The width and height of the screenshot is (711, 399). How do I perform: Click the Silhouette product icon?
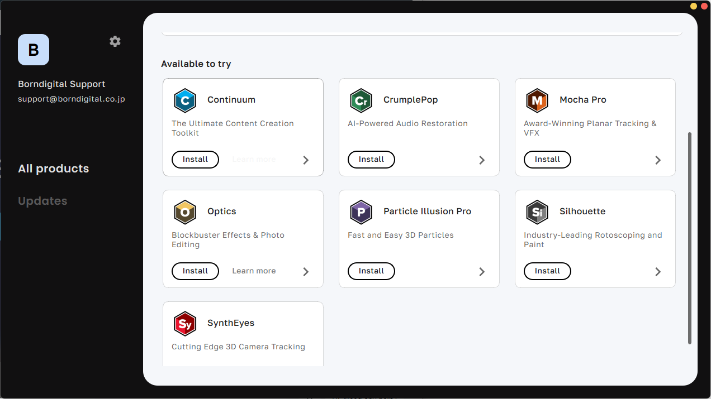pyautogui.click(x=537, y=212)
